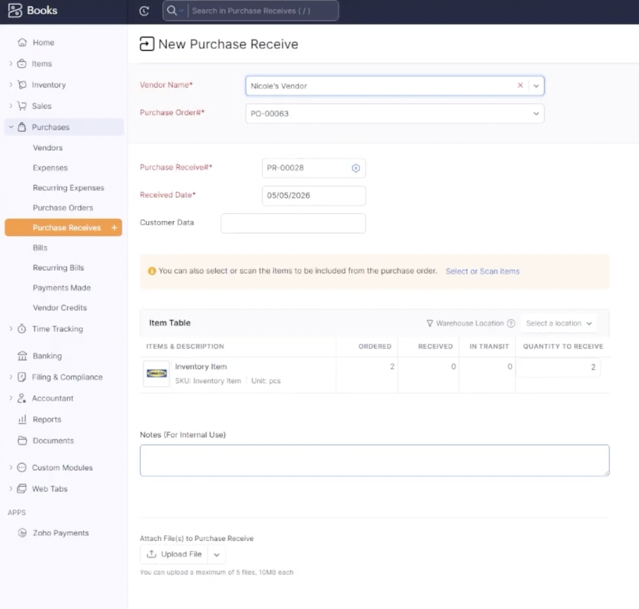Expand the Time Tracking section
Image resolution: width=639 pixels, height=609 pixels.
tap(10, 329)
